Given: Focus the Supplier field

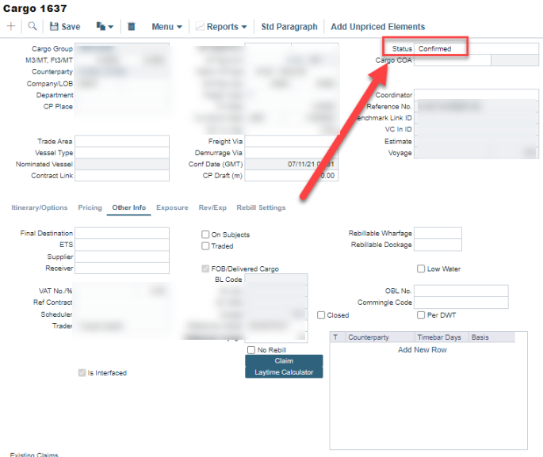Looking at the screenshot, I should coord(122,257).
